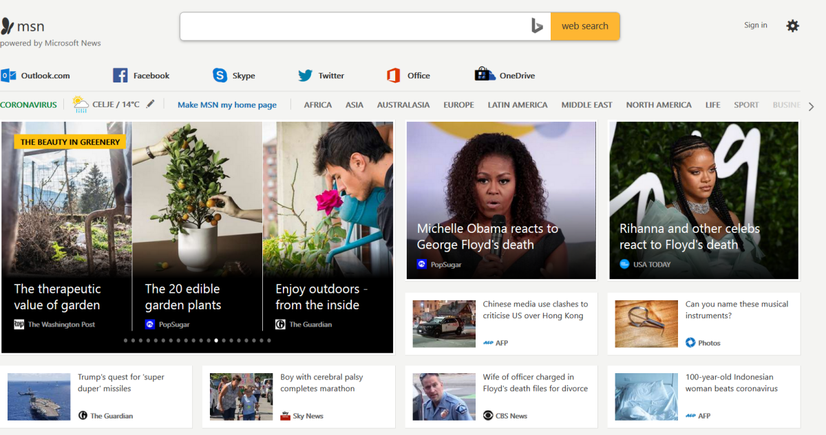Click PopSugar icon under edible garden plants

click(x=150, y=324)
